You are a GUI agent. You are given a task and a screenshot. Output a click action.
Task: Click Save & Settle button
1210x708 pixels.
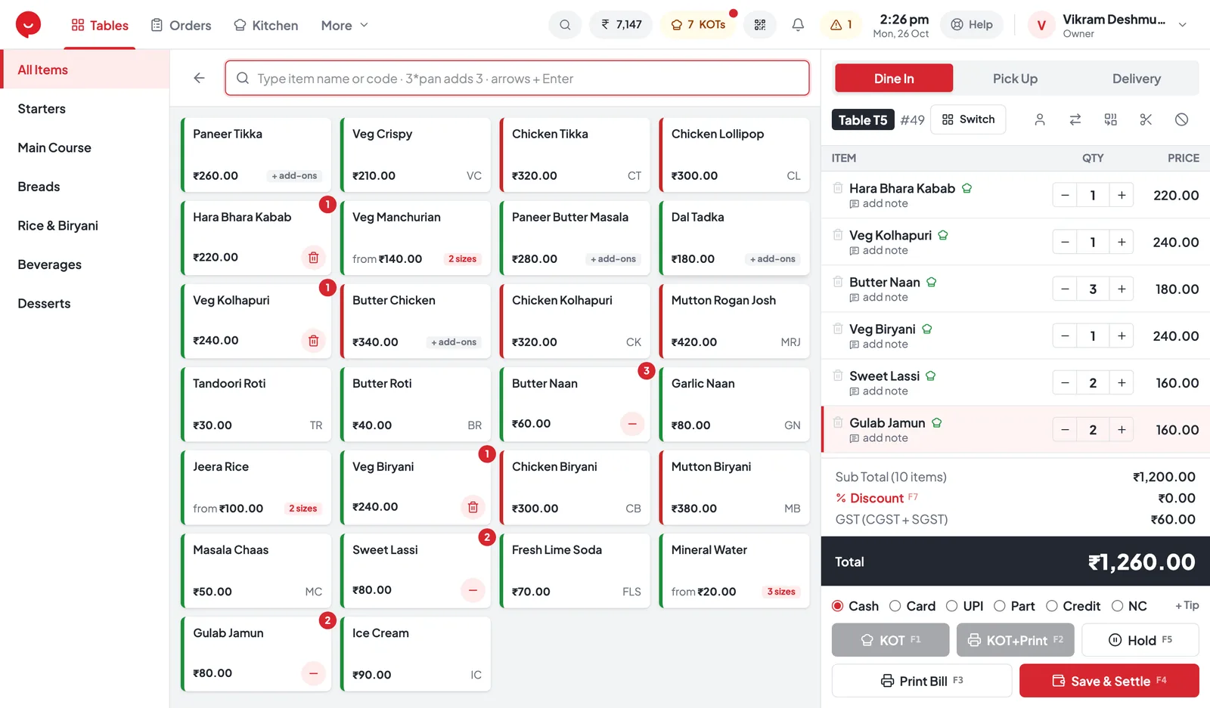coord(1109,681)
